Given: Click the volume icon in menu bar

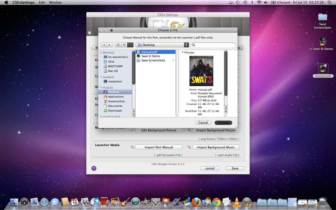Looking at the screenshot, I should coord(266,3).
